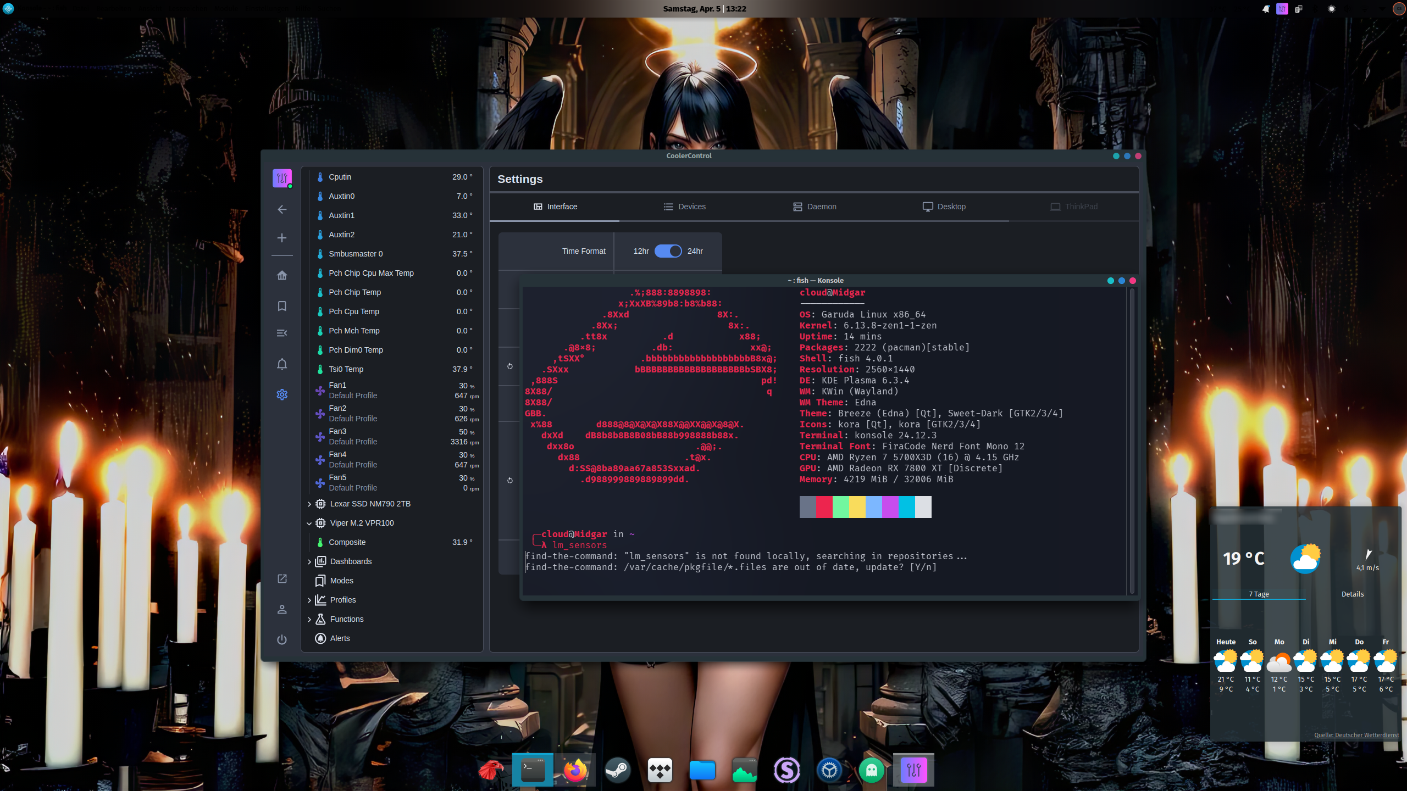This screenshot has height=791, width=1407.
Task: Expand the Lexar SSD NM790 2TB device
Action: tap(309, 504)
